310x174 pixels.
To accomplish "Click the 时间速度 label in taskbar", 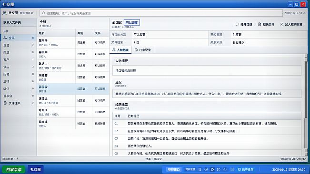I will [x=190, y=169].
